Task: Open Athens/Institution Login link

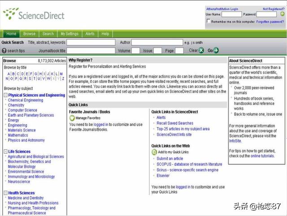Action: 222,9
